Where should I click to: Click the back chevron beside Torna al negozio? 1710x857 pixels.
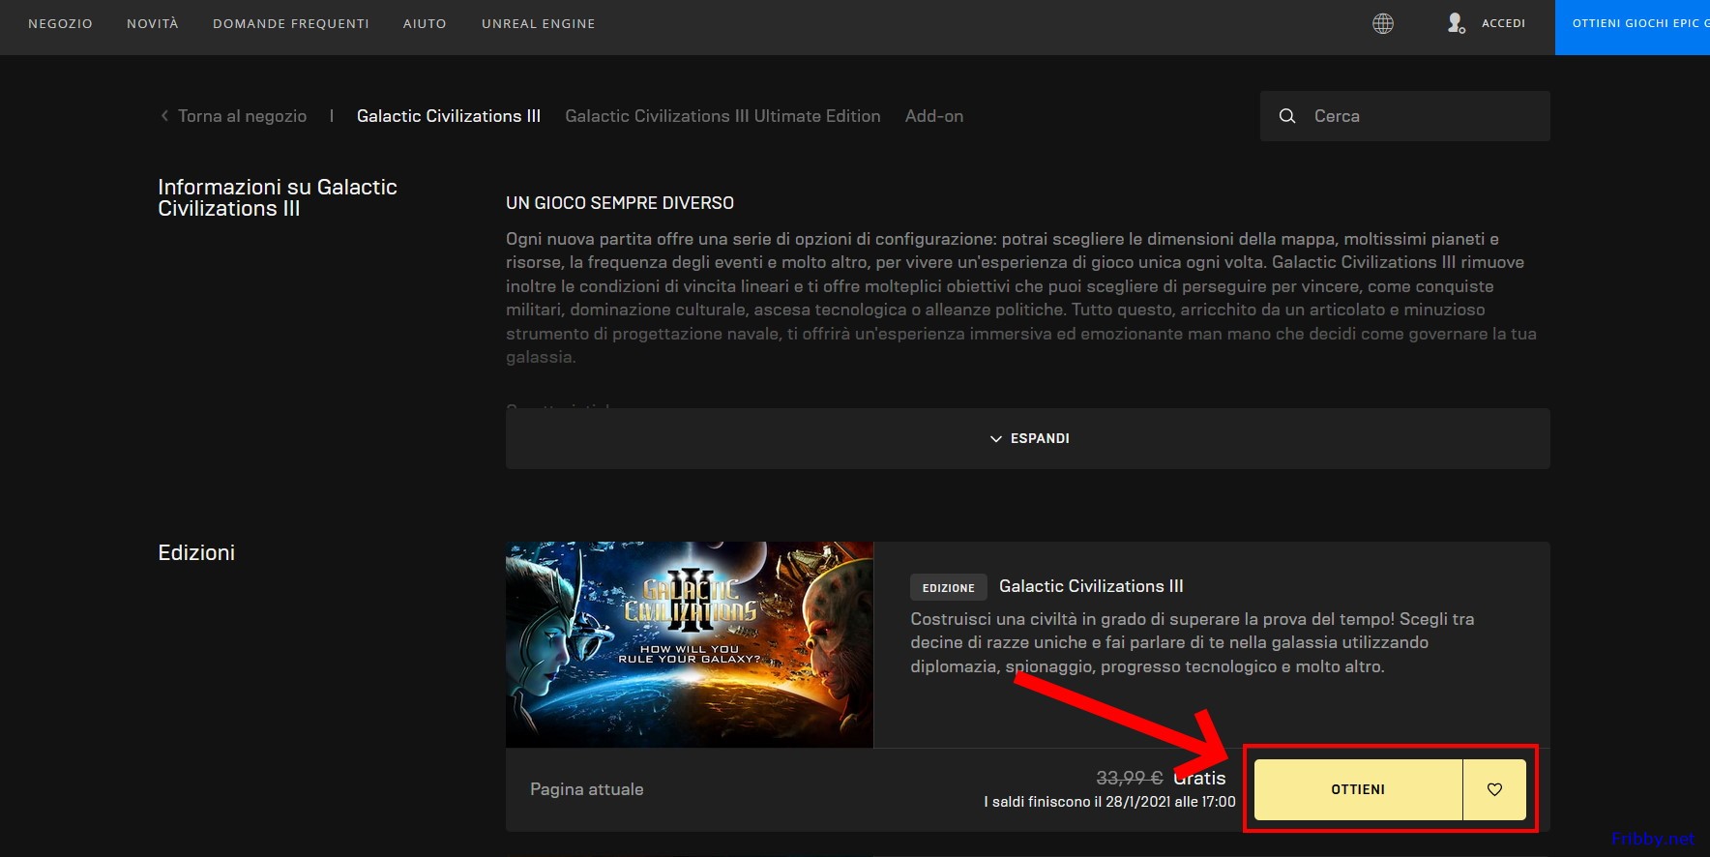[x=164, y=116]
